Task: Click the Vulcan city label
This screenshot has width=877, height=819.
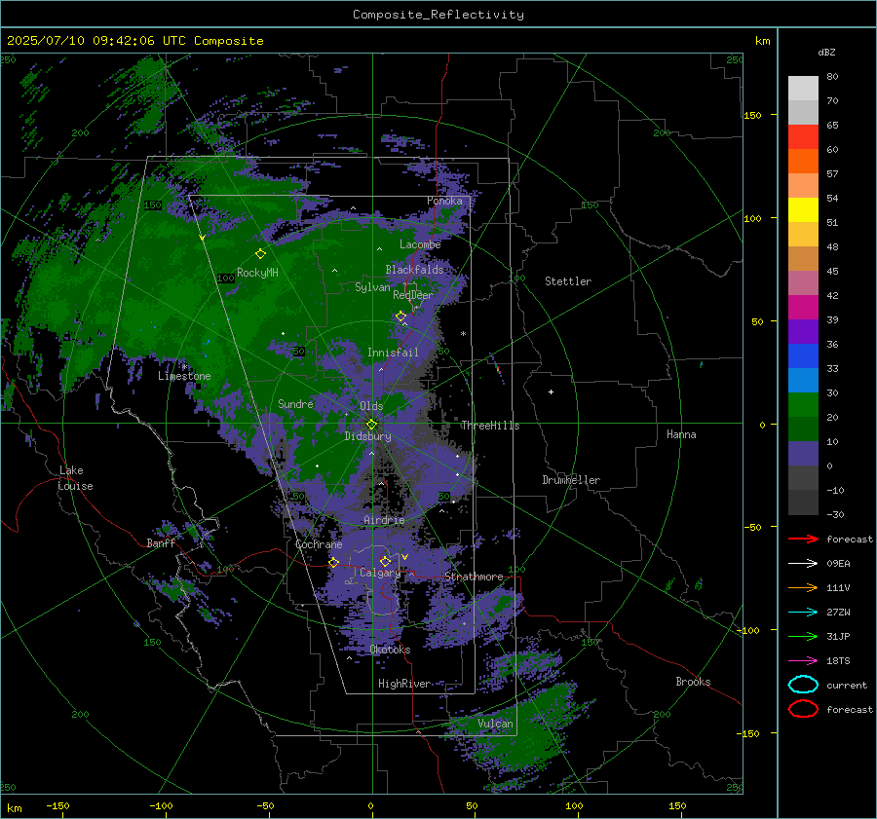Action: point(495,724)
